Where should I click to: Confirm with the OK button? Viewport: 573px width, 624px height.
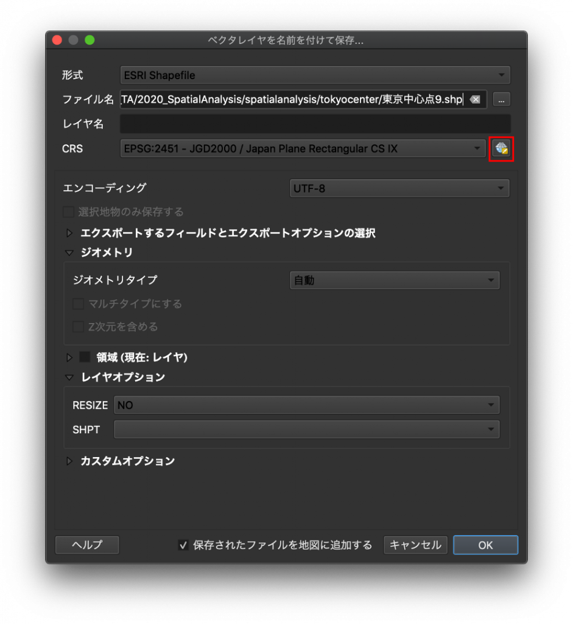[485, 545]
